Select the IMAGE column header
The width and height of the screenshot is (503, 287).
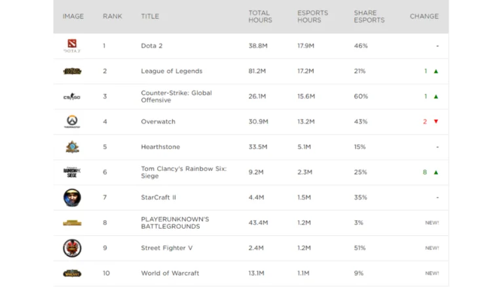(73, 16)
